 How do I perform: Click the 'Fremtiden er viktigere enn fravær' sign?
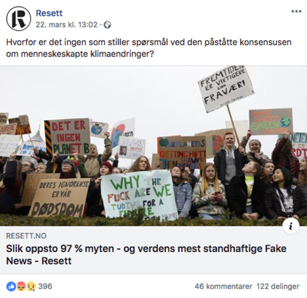pos(225,89)
